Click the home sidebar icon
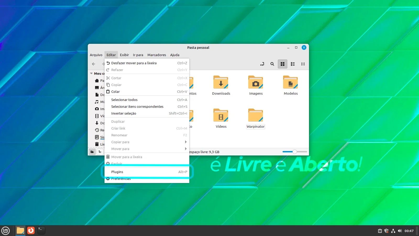The width and height of the screenshot is (419, 236). tap(97, 81)
